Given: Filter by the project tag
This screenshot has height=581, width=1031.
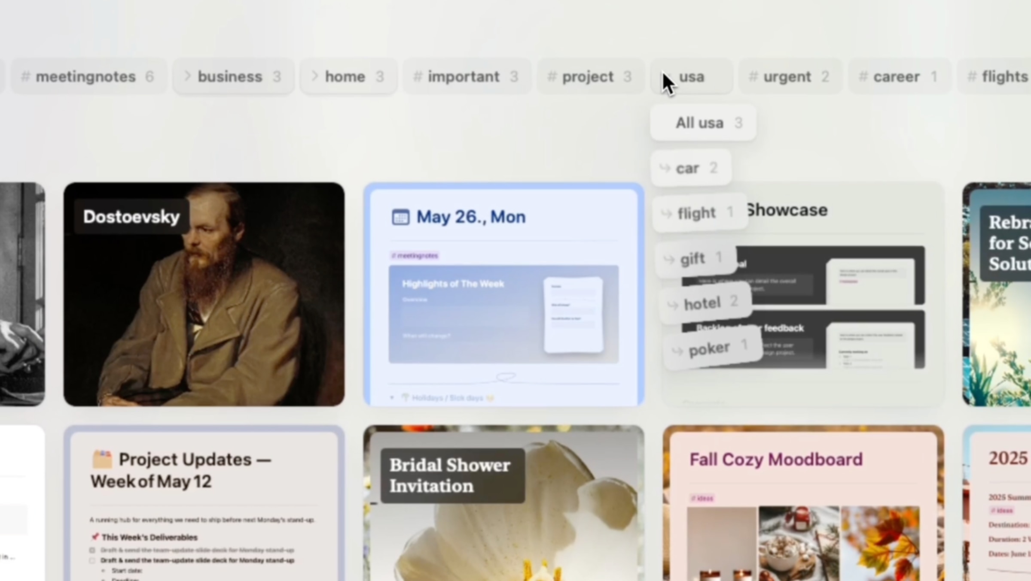Looking at the screenshot, I should click(589, 77).
